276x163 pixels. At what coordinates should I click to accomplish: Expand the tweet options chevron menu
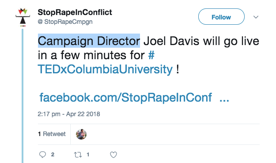pyautogui.click(x=256, y=17)
